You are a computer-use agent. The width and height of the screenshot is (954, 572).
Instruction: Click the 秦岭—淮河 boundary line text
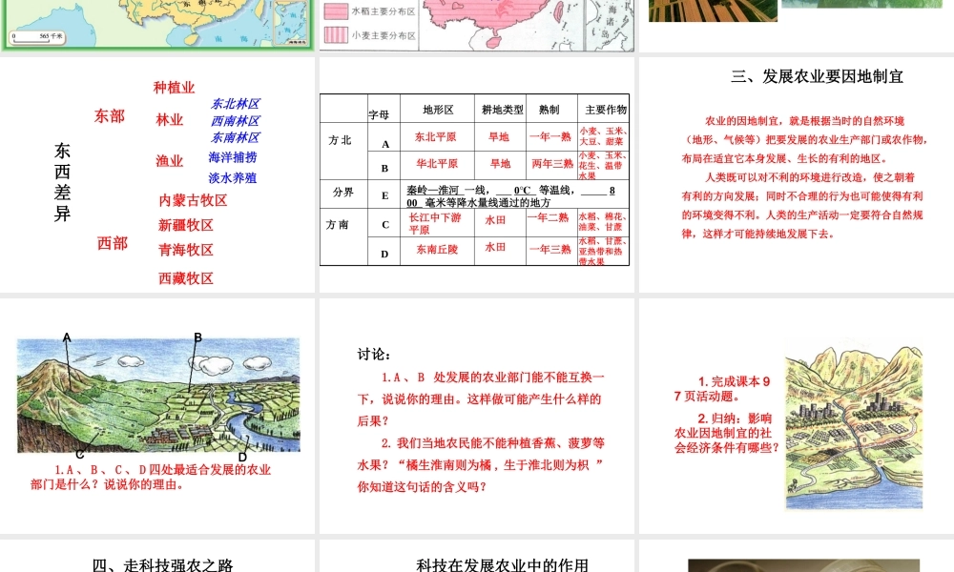click(x=435, y=190)
